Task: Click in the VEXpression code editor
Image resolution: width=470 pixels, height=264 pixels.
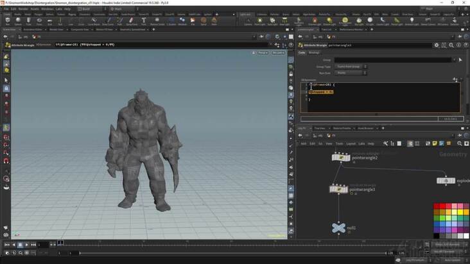Action: pos(381,97)
